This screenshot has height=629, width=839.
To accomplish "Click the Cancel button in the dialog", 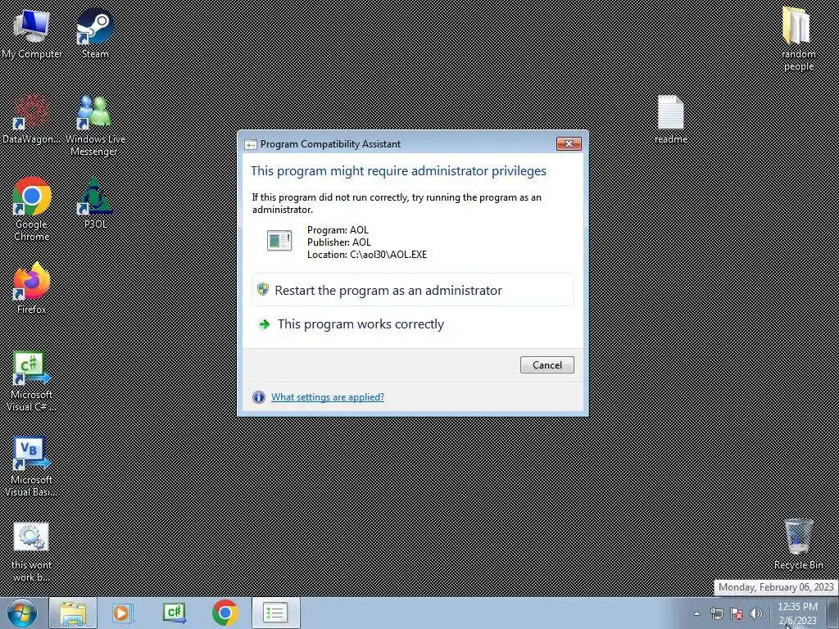I will click(546, 364).
